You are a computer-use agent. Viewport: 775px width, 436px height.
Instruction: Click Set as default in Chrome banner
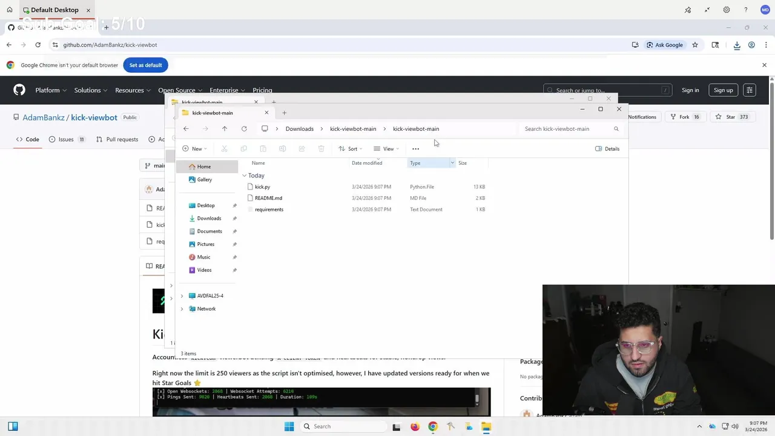145,65
